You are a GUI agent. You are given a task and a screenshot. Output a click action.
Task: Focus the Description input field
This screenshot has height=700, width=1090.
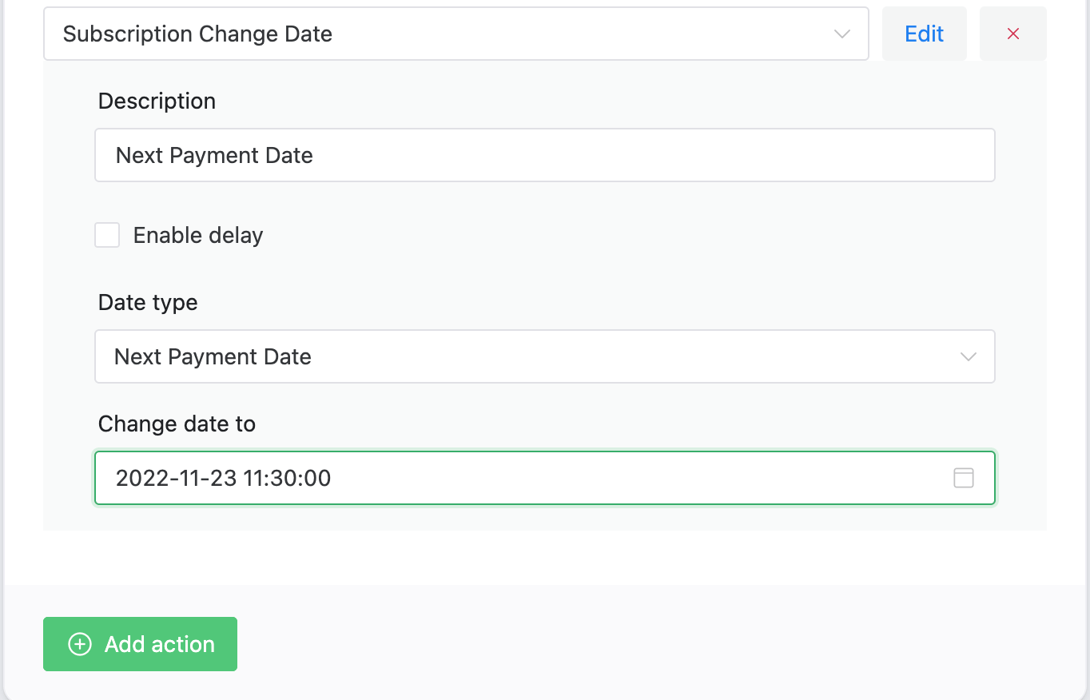tap(545, 155)
